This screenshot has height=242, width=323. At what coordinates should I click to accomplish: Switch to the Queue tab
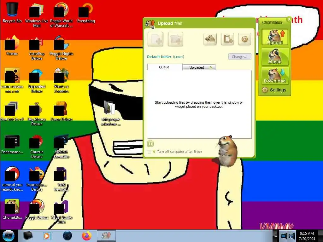(165, 67)
